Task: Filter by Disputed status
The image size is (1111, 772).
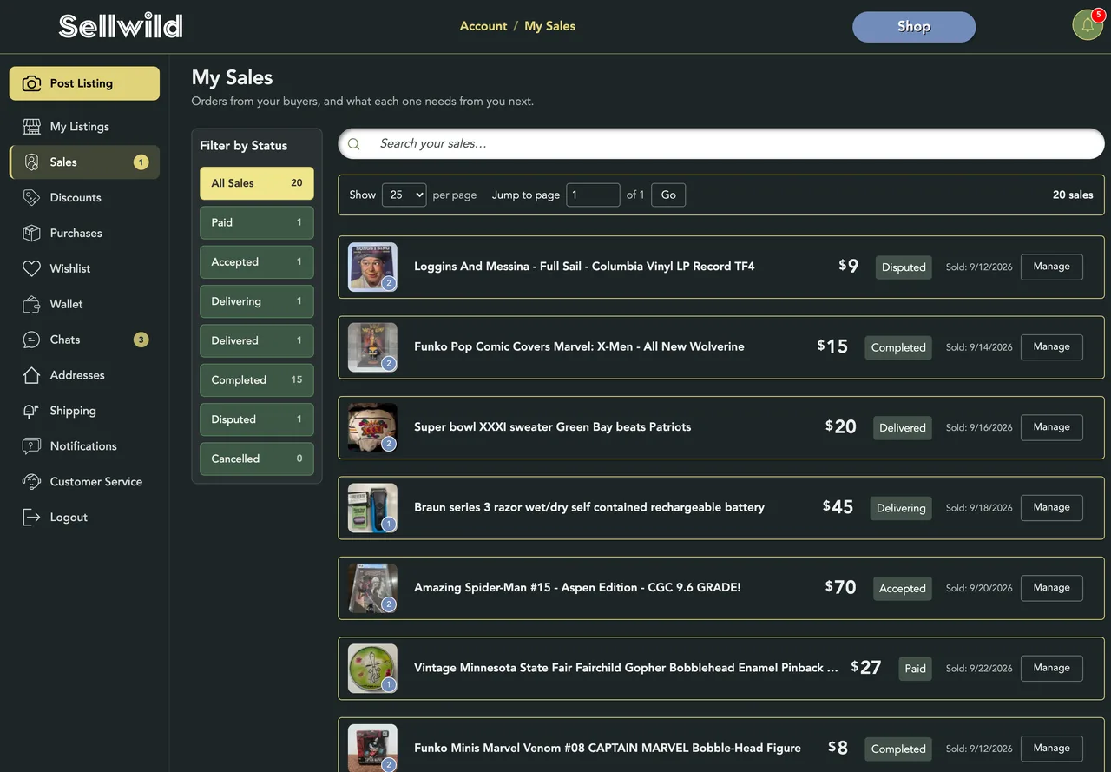Action: click(x=257, y=419)
